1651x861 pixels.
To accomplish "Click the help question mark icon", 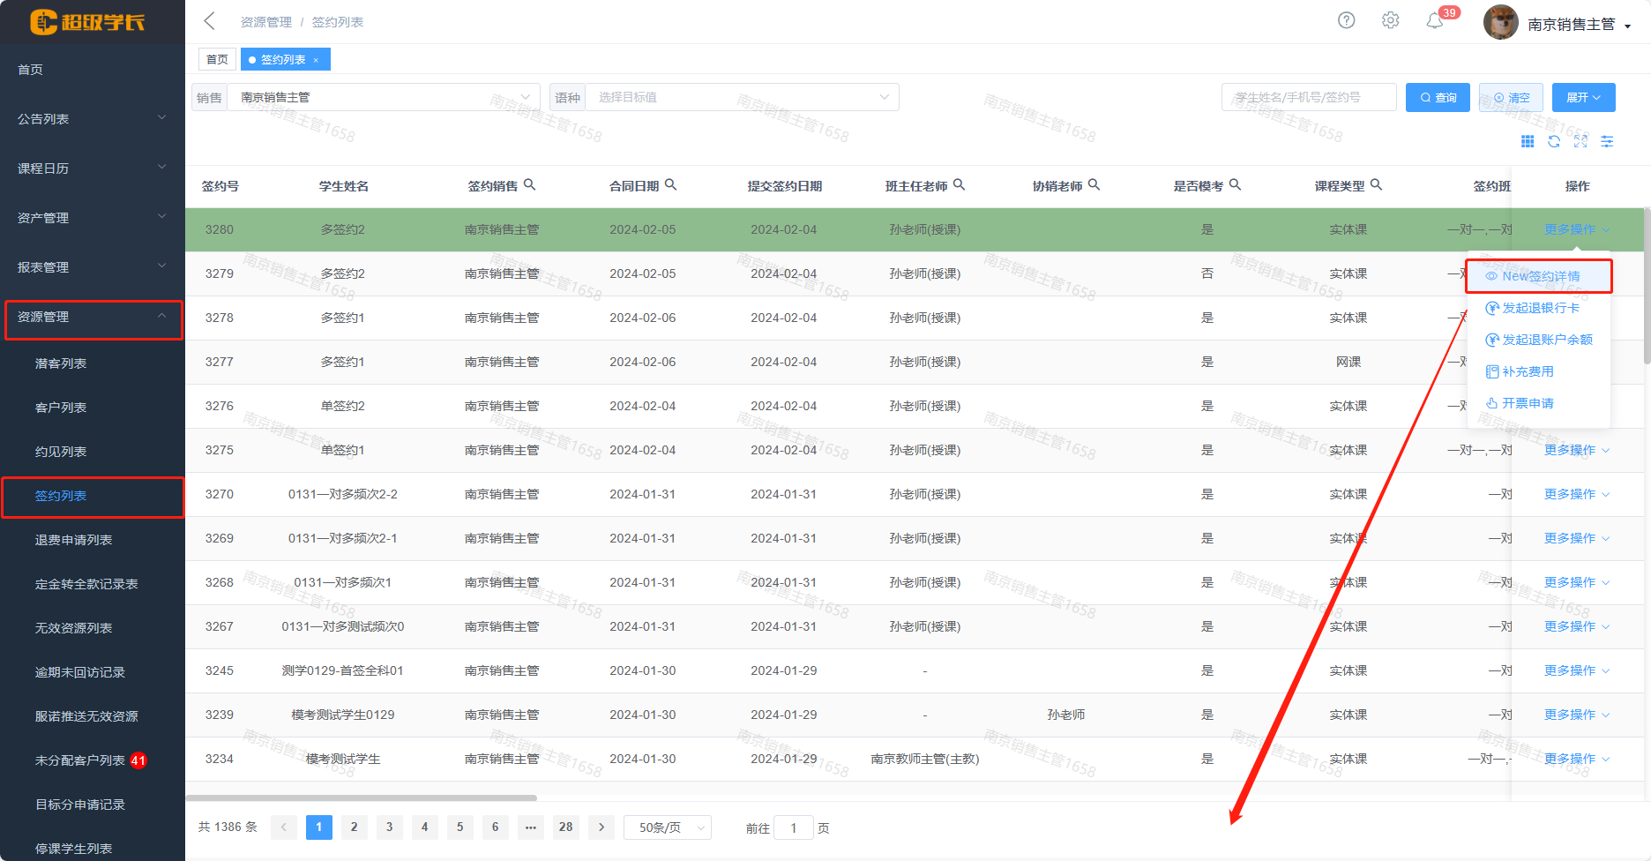I will coord(1346,20).
